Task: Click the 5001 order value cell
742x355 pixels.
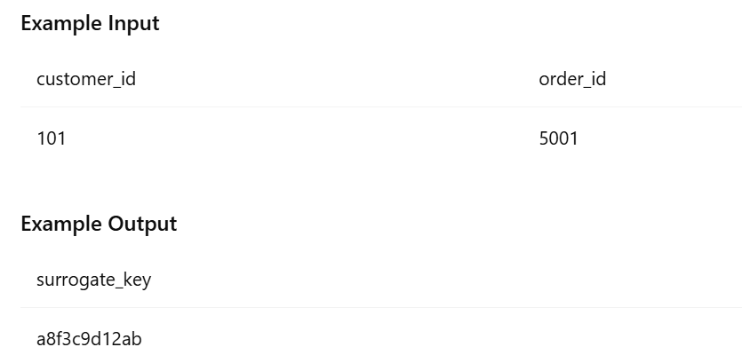Action: 558,138
